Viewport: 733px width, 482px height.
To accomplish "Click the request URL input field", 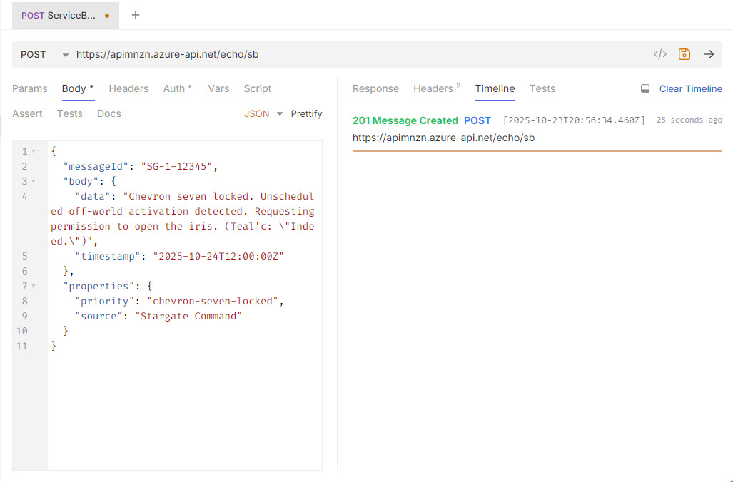I will [x=357, y=54].
